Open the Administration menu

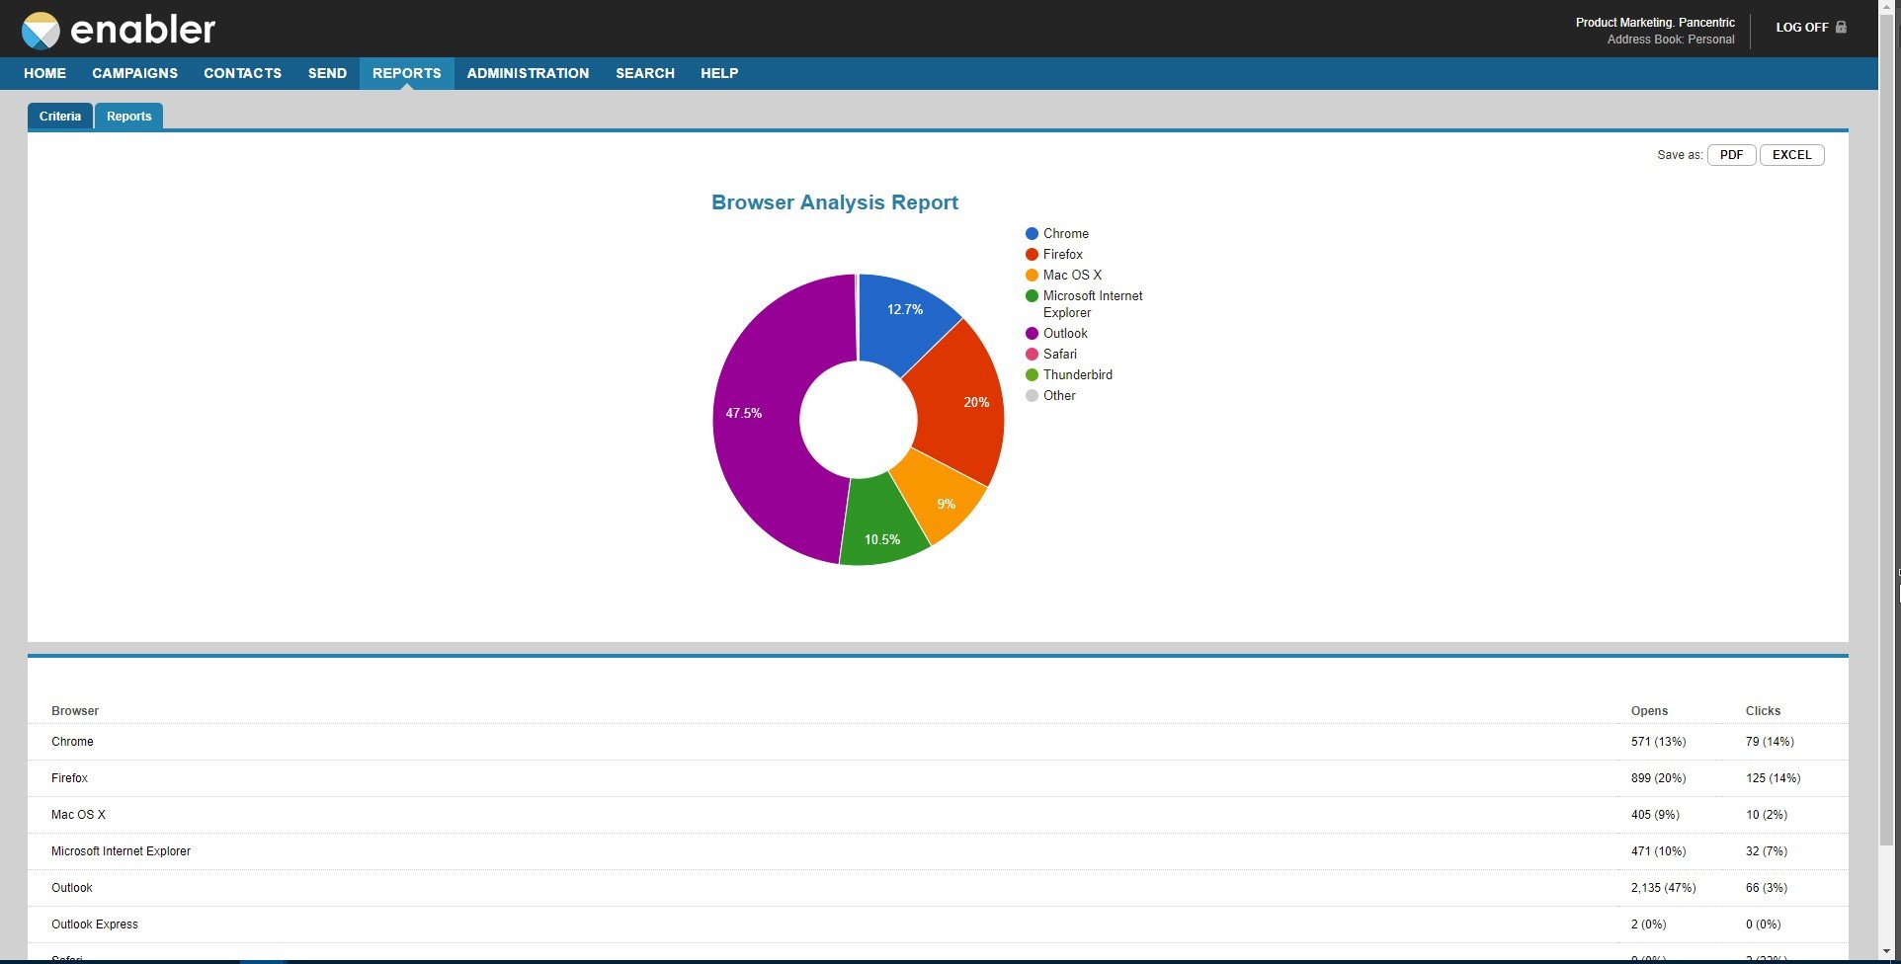click(x=528, y=73)
